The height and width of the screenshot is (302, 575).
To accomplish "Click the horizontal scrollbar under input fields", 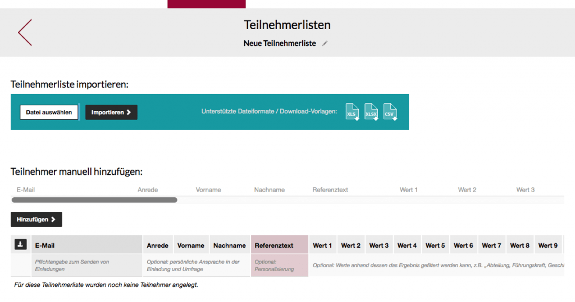I will 94,200.
